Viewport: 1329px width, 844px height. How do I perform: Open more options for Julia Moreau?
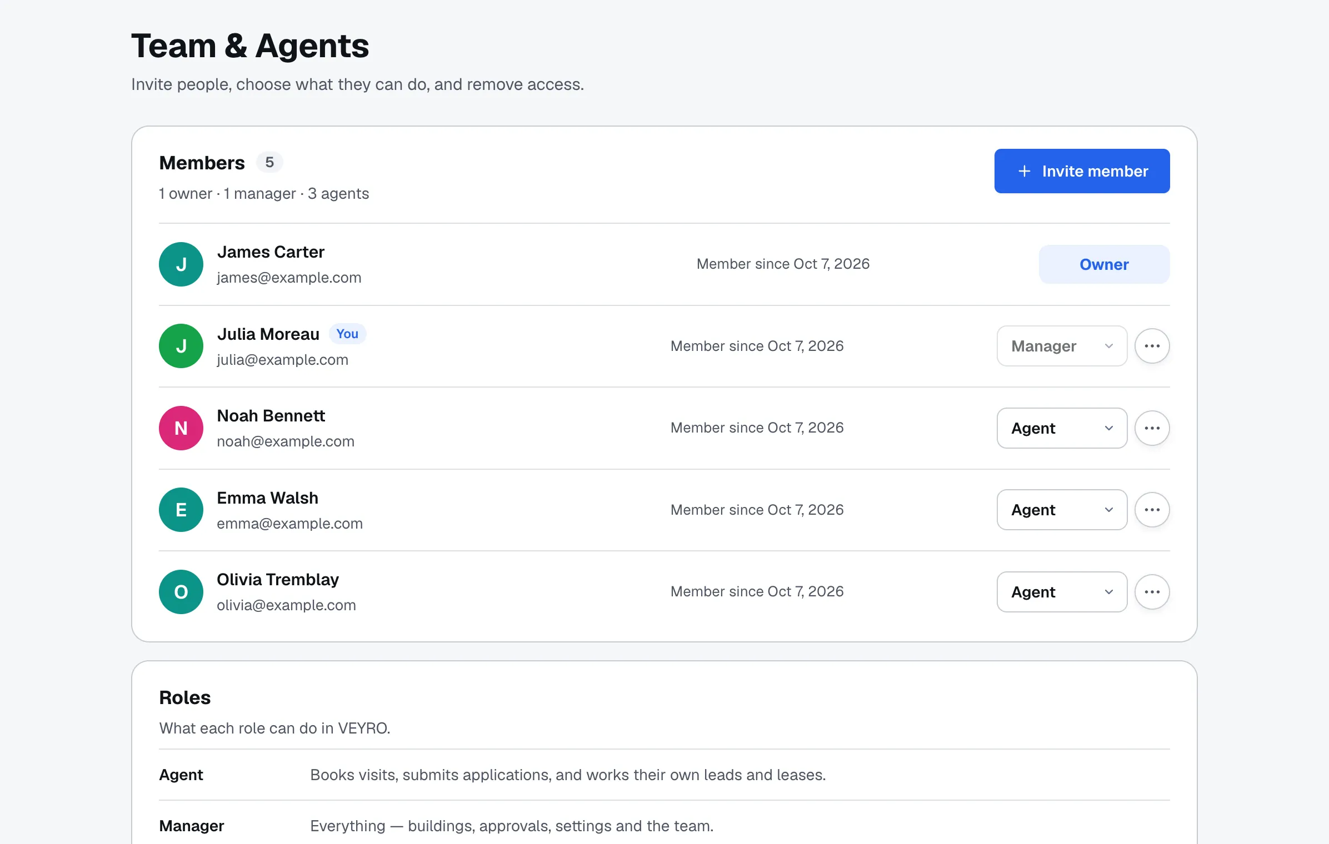tap(1152, 346)
